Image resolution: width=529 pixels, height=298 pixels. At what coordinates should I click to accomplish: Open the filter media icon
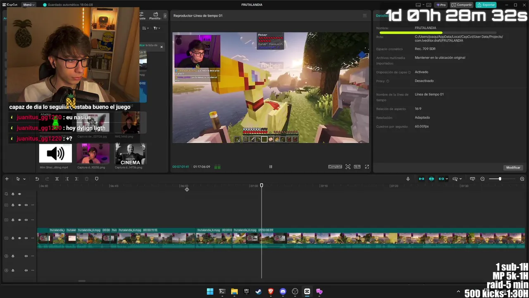point(156,28)
